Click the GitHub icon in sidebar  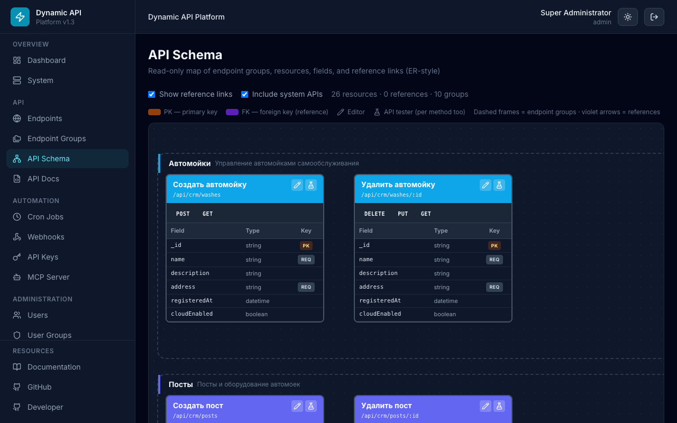click(x=17, y=387)
